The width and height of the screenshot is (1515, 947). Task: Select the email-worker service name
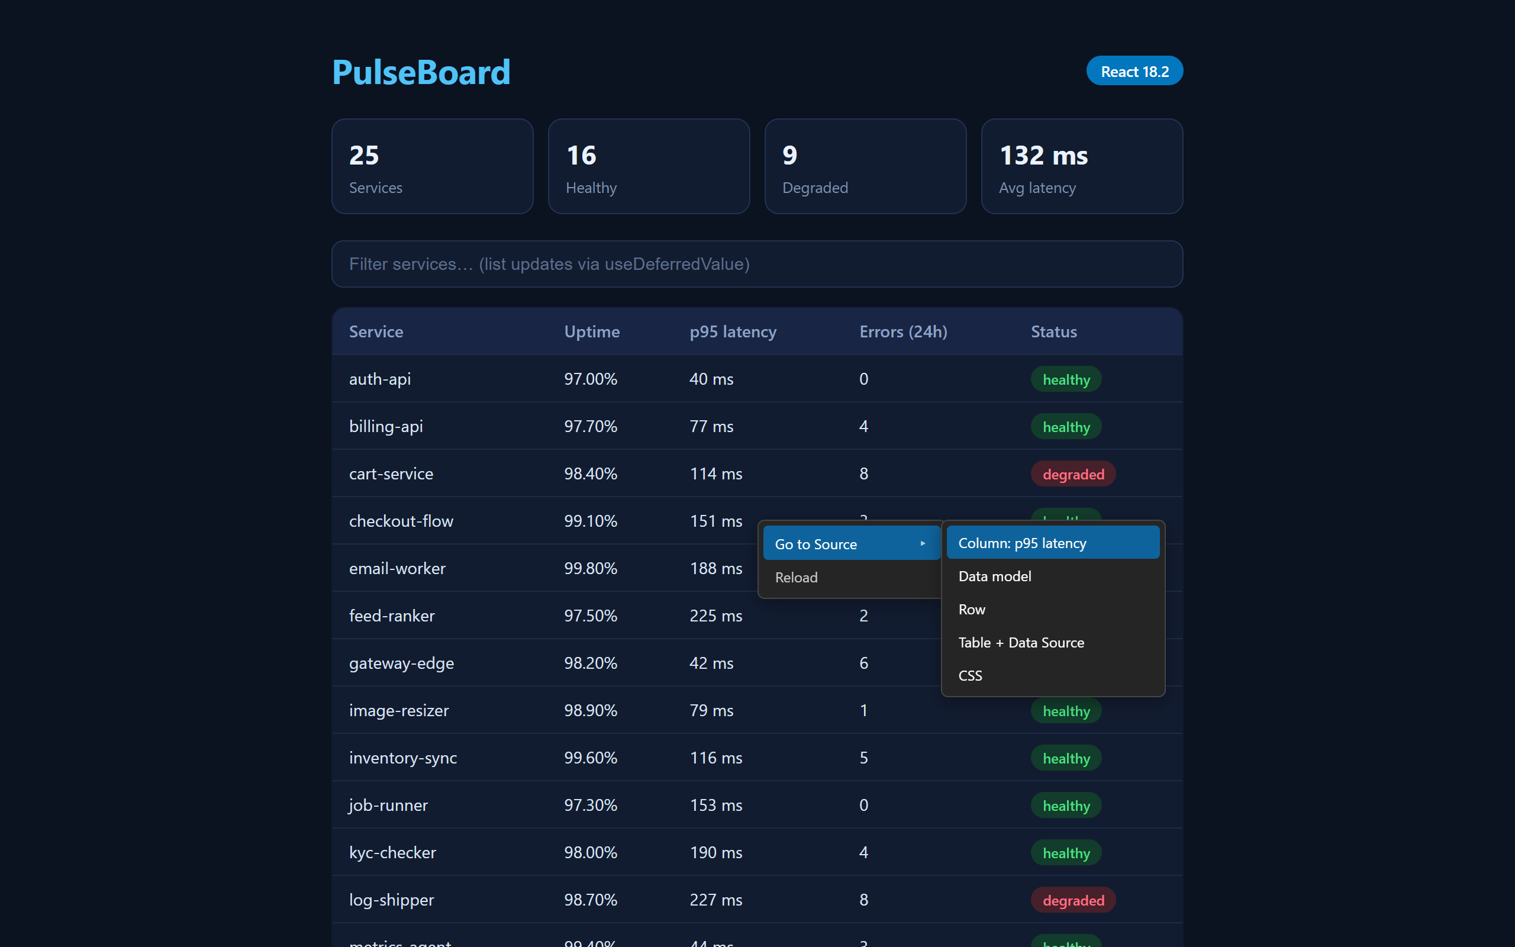coord(398,568)
